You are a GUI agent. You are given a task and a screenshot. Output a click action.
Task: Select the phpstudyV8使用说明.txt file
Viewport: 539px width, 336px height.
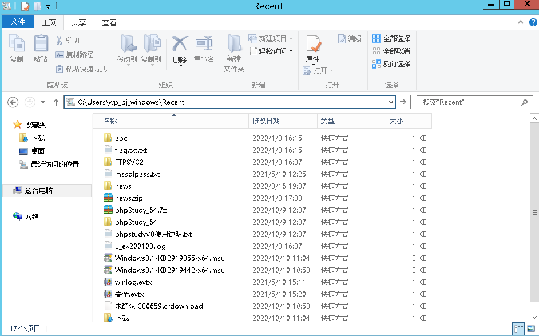(x=153, y=234)
